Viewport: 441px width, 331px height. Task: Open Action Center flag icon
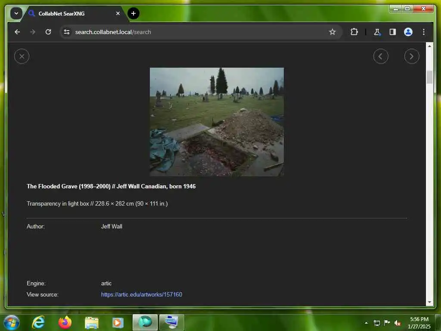(x=387, y=323)
